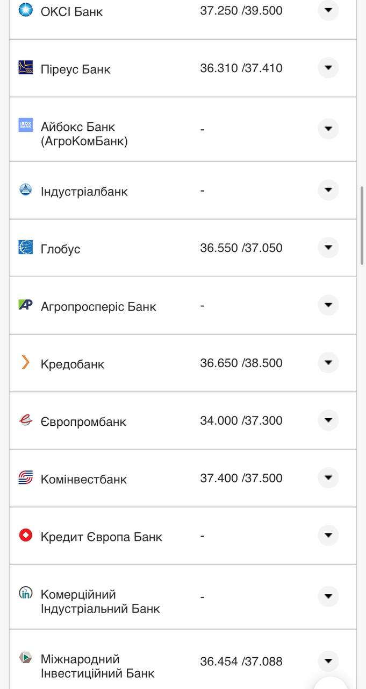Click the Айбокс Банк (АгроКомБанк) logo
The height and width of the screenshot is (689, 366).
tap(25, 124)
